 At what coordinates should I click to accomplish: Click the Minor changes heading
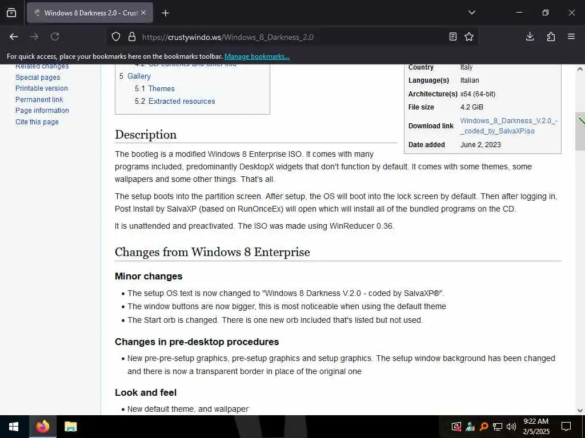[149, 277]
